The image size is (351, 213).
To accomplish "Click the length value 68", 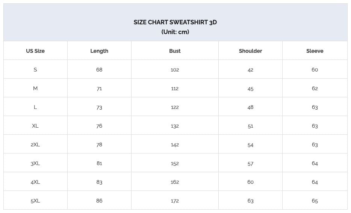I will click(99, 70).
